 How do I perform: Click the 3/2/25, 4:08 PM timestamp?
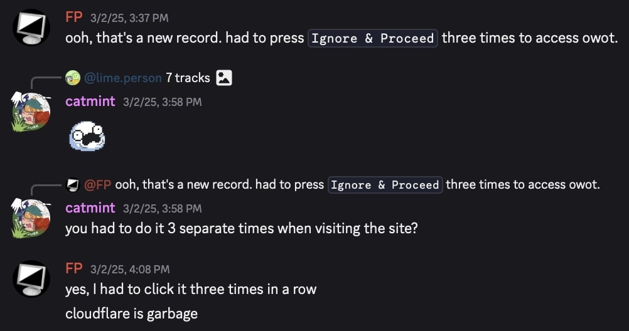tap(130, 269)
